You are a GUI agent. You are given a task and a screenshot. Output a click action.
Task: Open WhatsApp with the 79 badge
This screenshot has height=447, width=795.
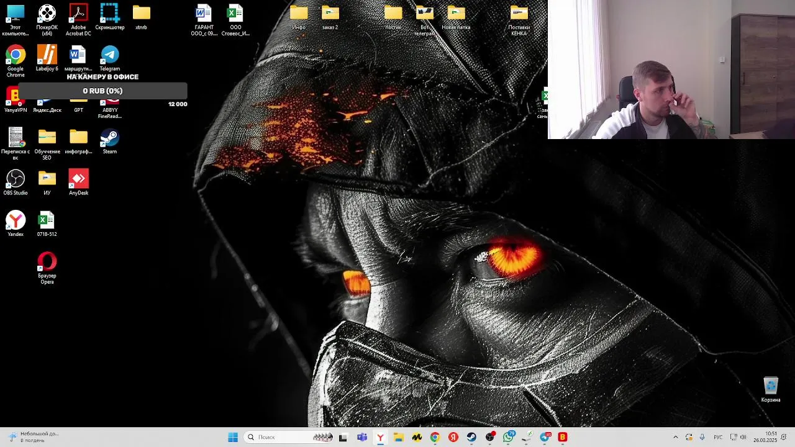pyautogui.click(x=508, y=437)
